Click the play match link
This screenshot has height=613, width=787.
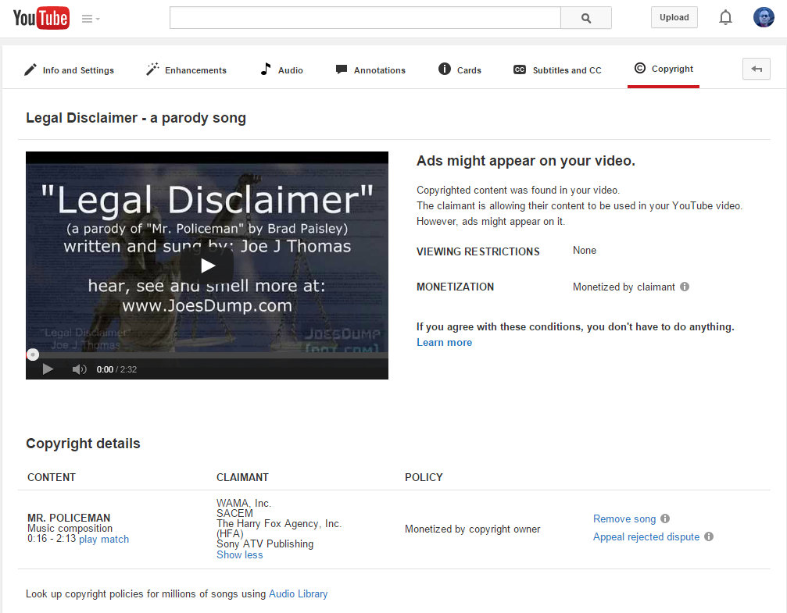[104, 540]
